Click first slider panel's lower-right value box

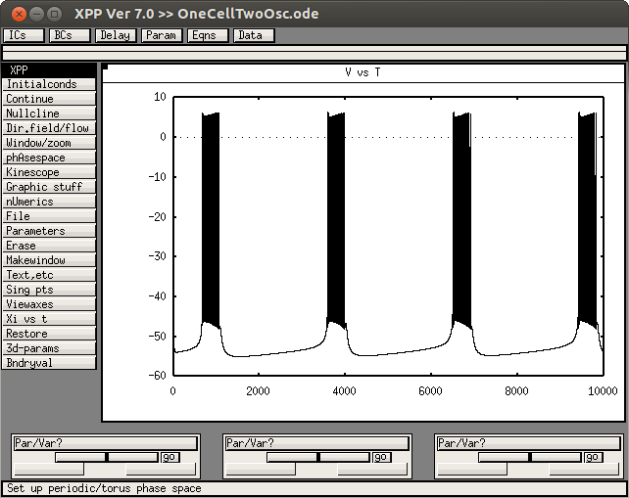(161, 470)
